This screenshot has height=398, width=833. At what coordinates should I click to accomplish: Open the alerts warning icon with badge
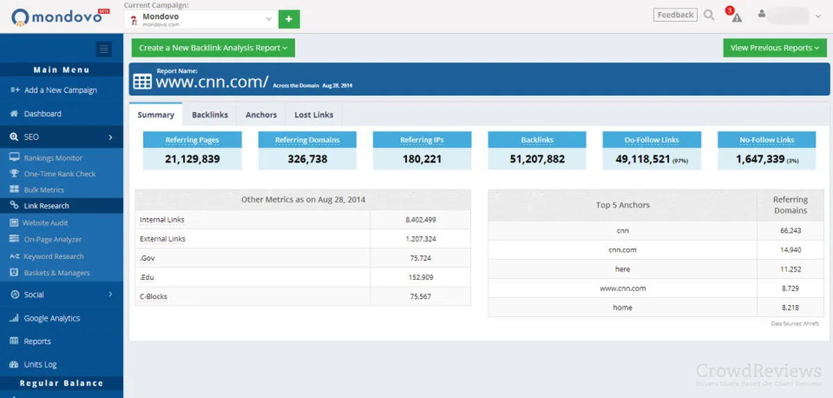[x=734, y=15]
